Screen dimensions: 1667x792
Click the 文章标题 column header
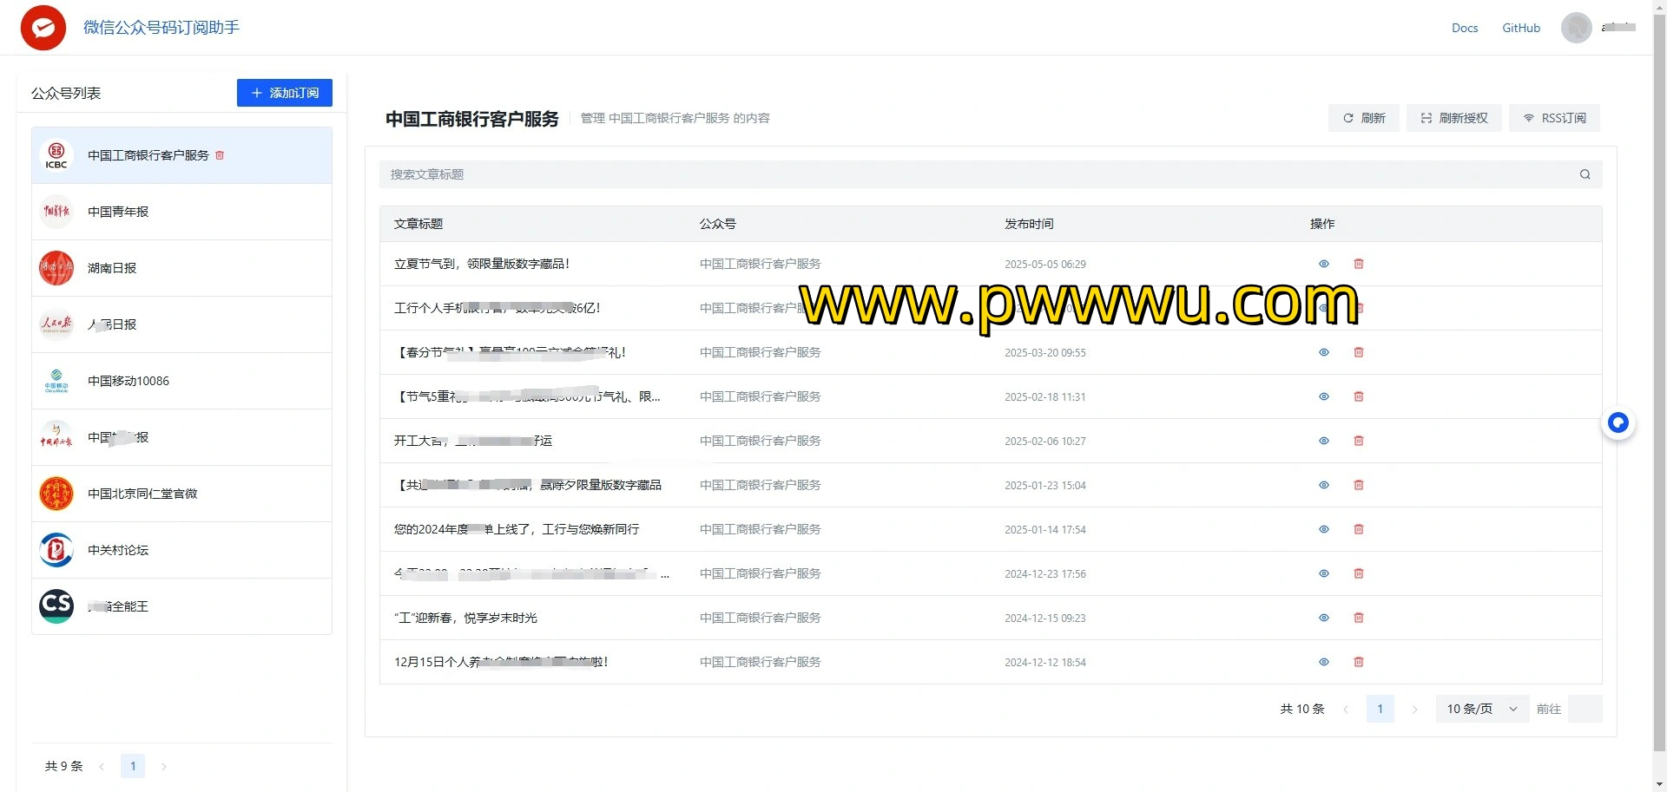(418, 224)
